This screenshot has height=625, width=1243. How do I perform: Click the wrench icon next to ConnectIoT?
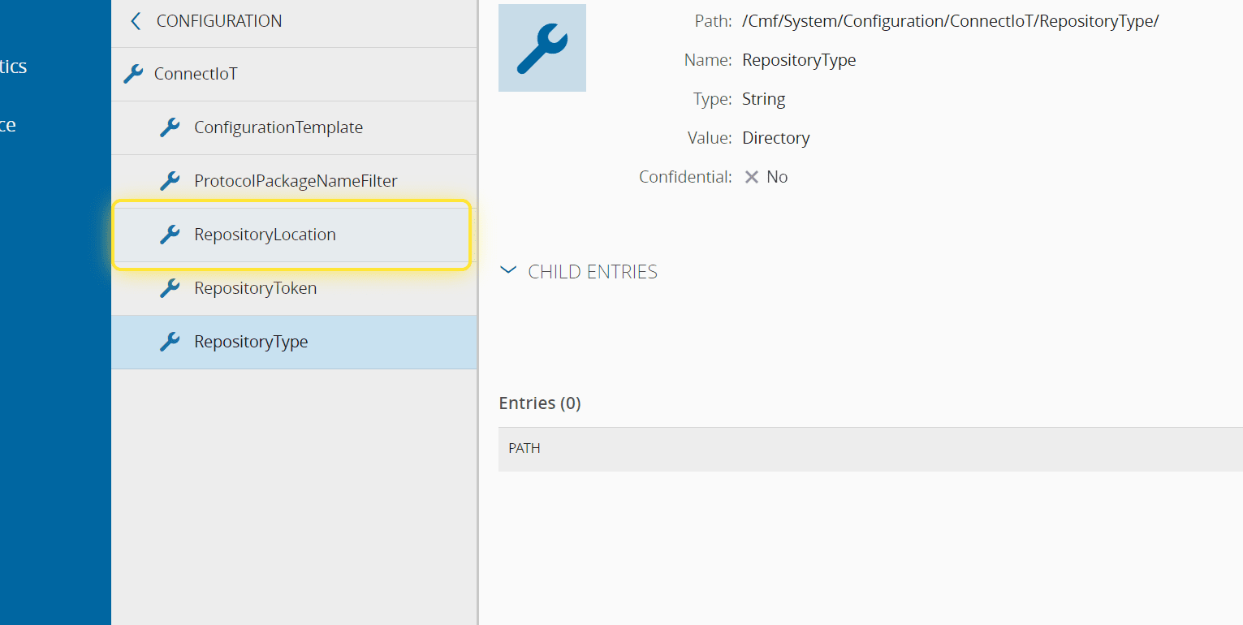pyautogui.click(x=133, y=74)
